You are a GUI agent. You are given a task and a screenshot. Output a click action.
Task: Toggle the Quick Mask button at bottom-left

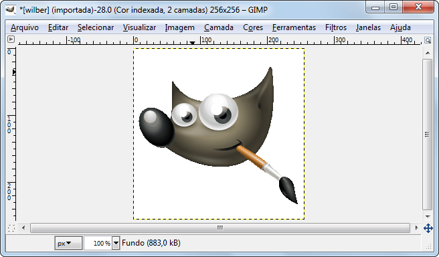[x=11, y=228]
